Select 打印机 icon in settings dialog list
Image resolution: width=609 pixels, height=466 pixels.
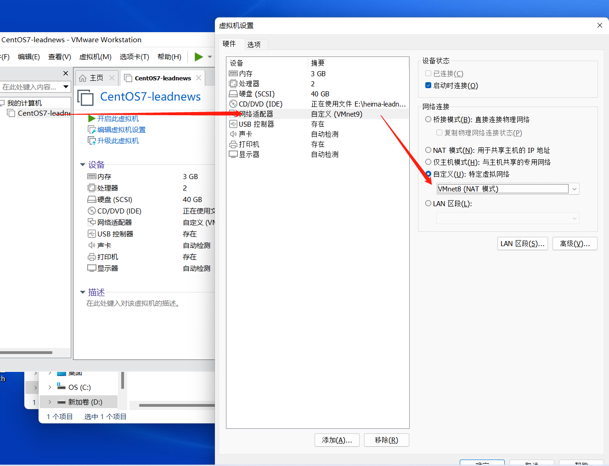tap(233, 144)
